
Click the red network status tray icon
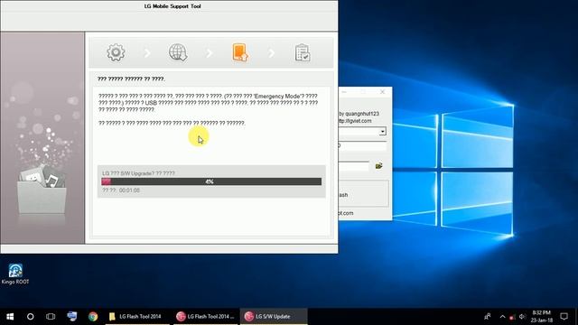pos(512,317)
